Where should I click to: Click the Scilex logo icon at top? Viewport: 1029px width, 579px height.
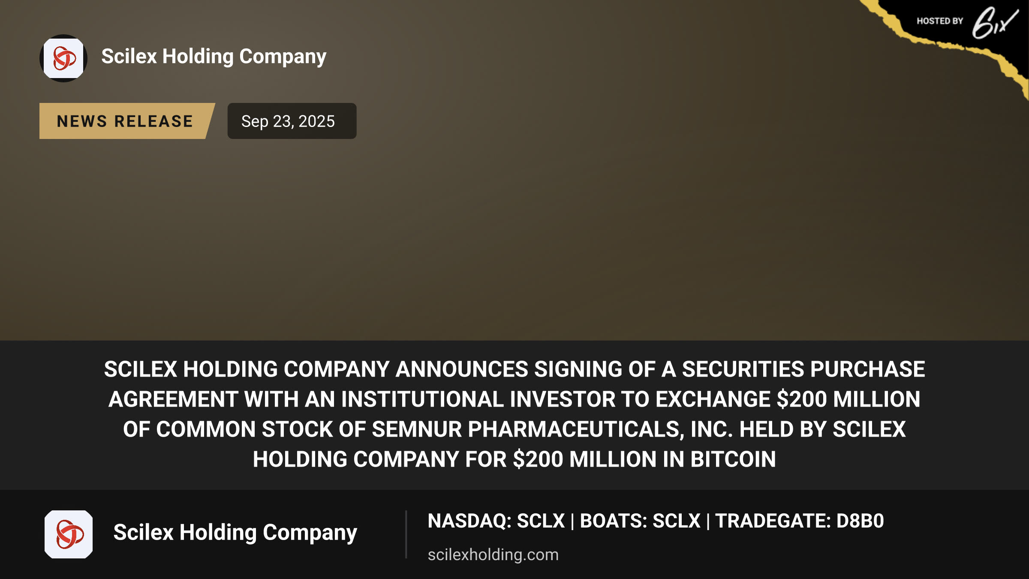click(x=63, y=58)
